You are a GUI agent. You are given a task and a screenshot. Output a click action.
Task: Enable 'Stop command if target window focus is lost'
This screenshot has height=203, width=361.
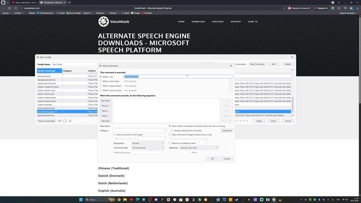[x=170, y=135]
